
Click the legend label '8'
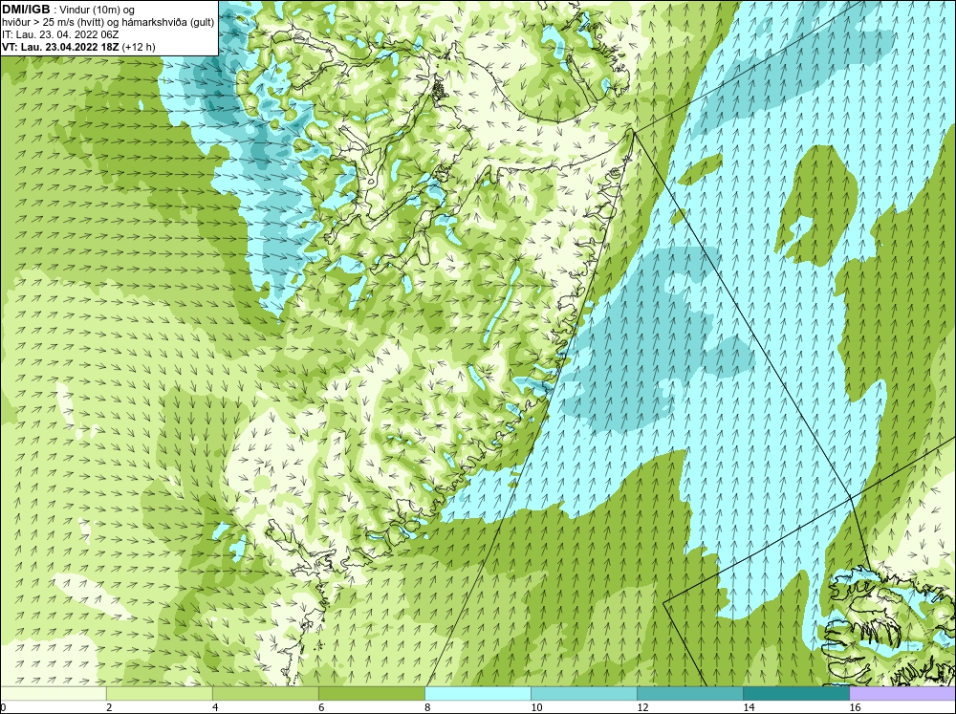(x=427, y=707)
